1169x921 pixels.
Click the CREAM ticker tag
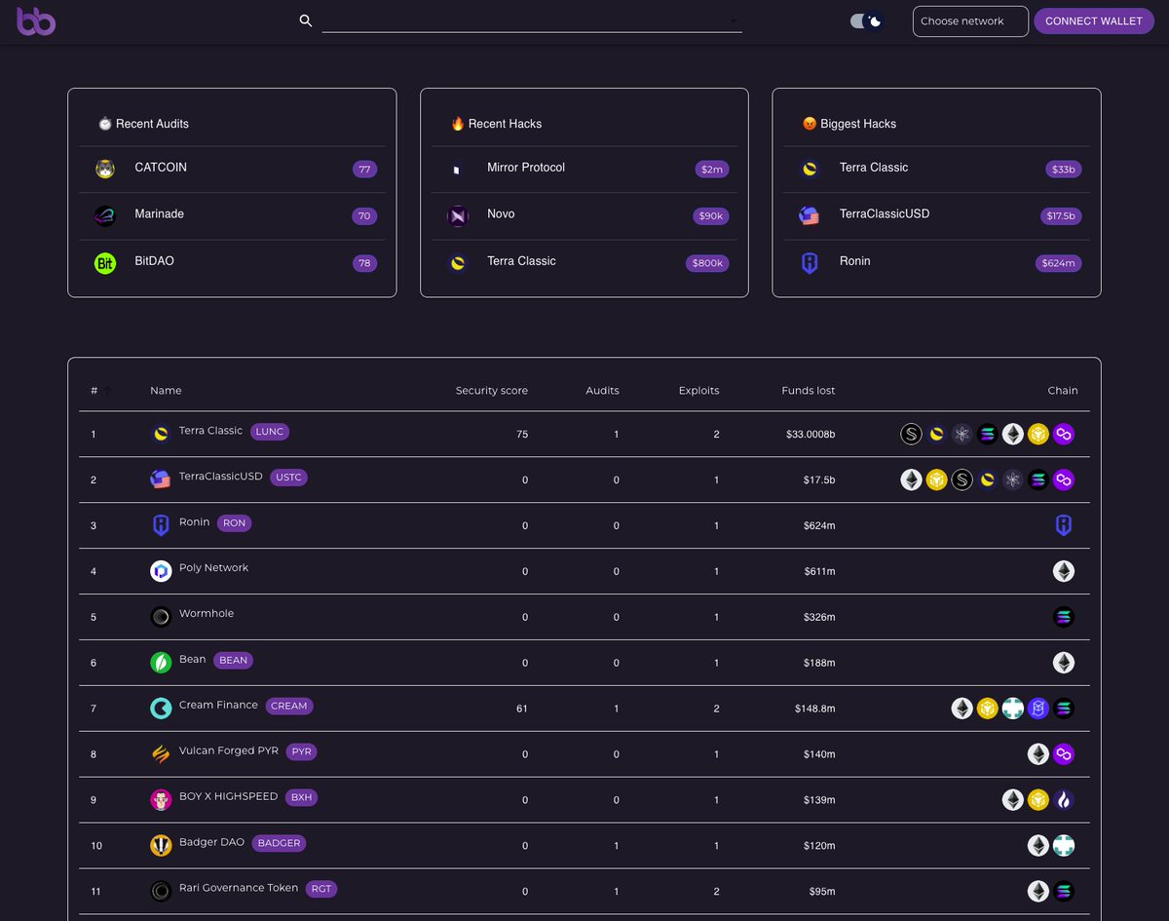click(x=288, y=706)
